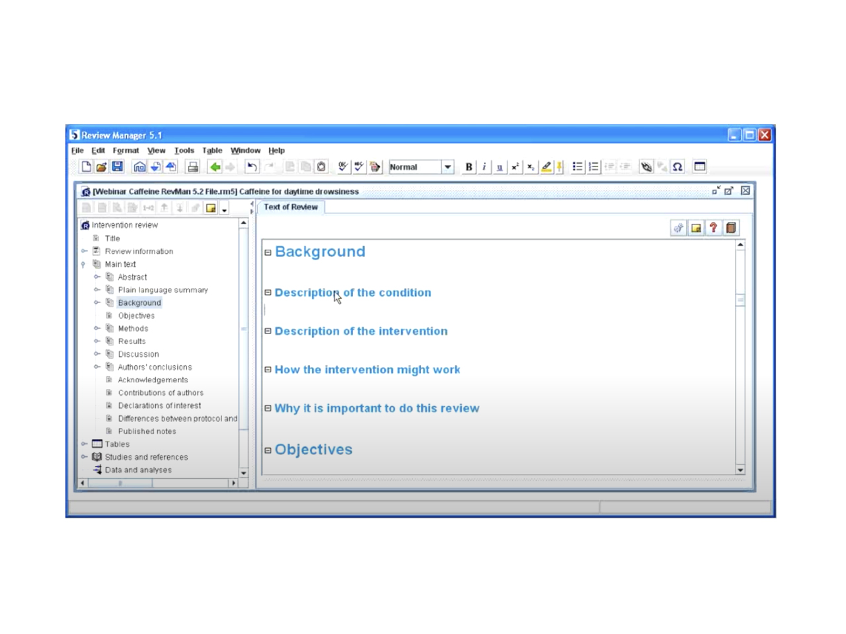Apply superscript formatting
846x634 pixels.
coord(515,167)
